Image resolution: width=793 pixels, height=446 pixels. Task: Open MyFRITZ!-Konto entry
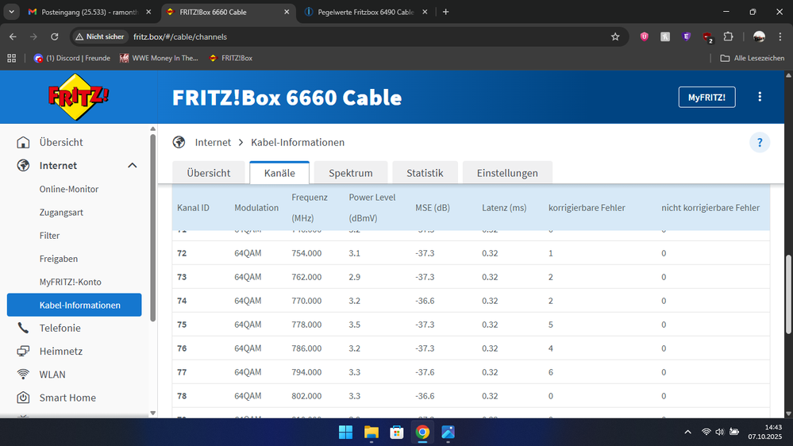tap(71, 283)
